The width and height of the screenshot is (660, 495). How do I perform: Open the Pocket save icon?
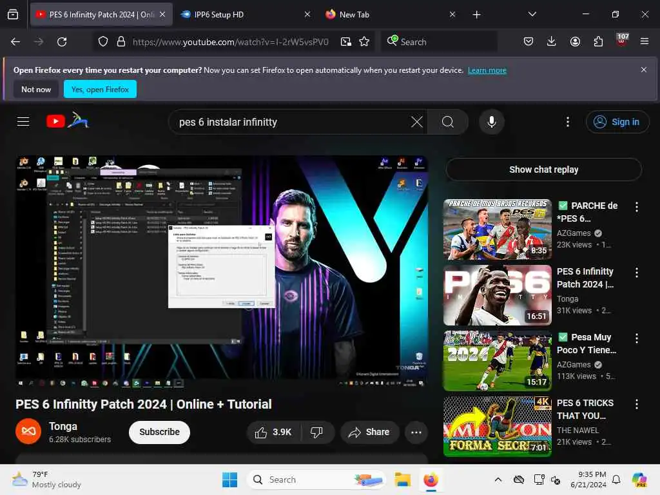pyautogui.click(x=529, y=41)
